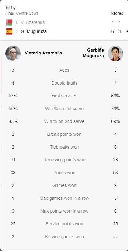Click the Service games won label
128x251 pixels.
point(64,237)
